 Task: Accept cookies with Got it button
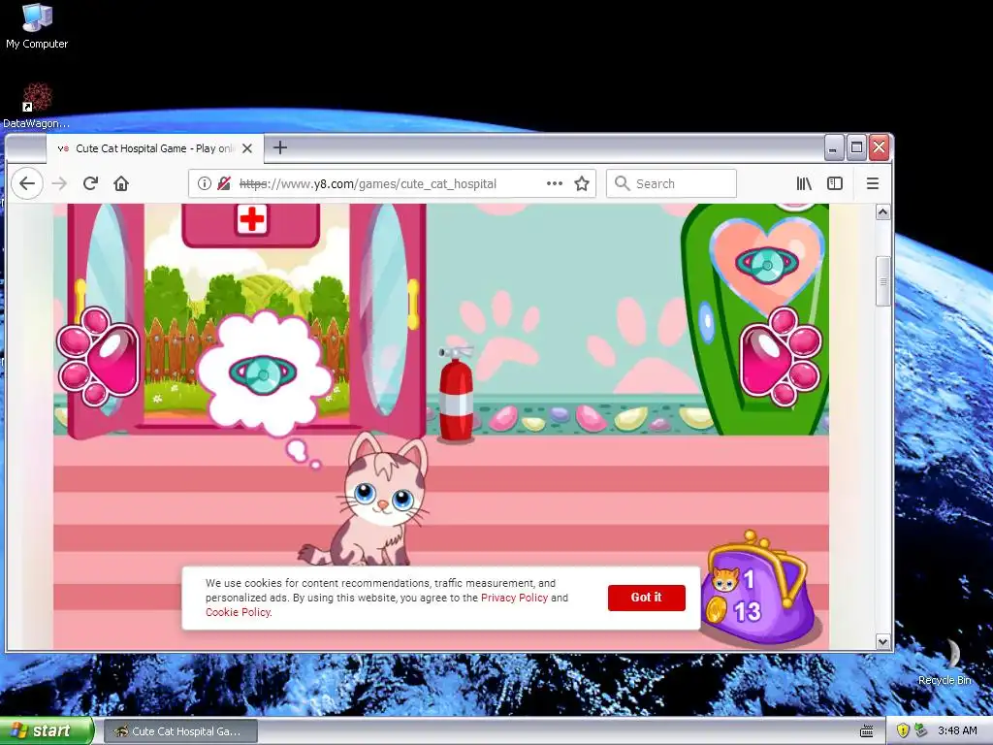click(646, 598)
